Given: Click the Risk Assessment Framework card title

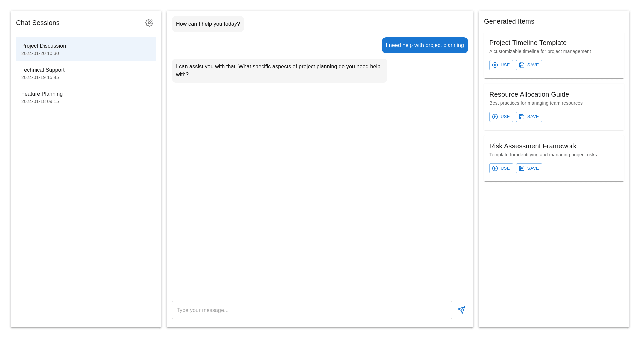Looking at the screenshot, I should click(533, 146).
